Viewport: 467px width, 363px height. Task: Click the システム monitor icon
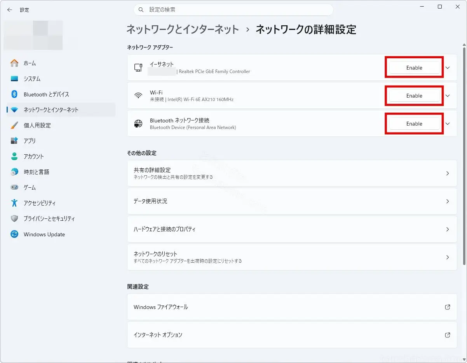coord(14,79)
